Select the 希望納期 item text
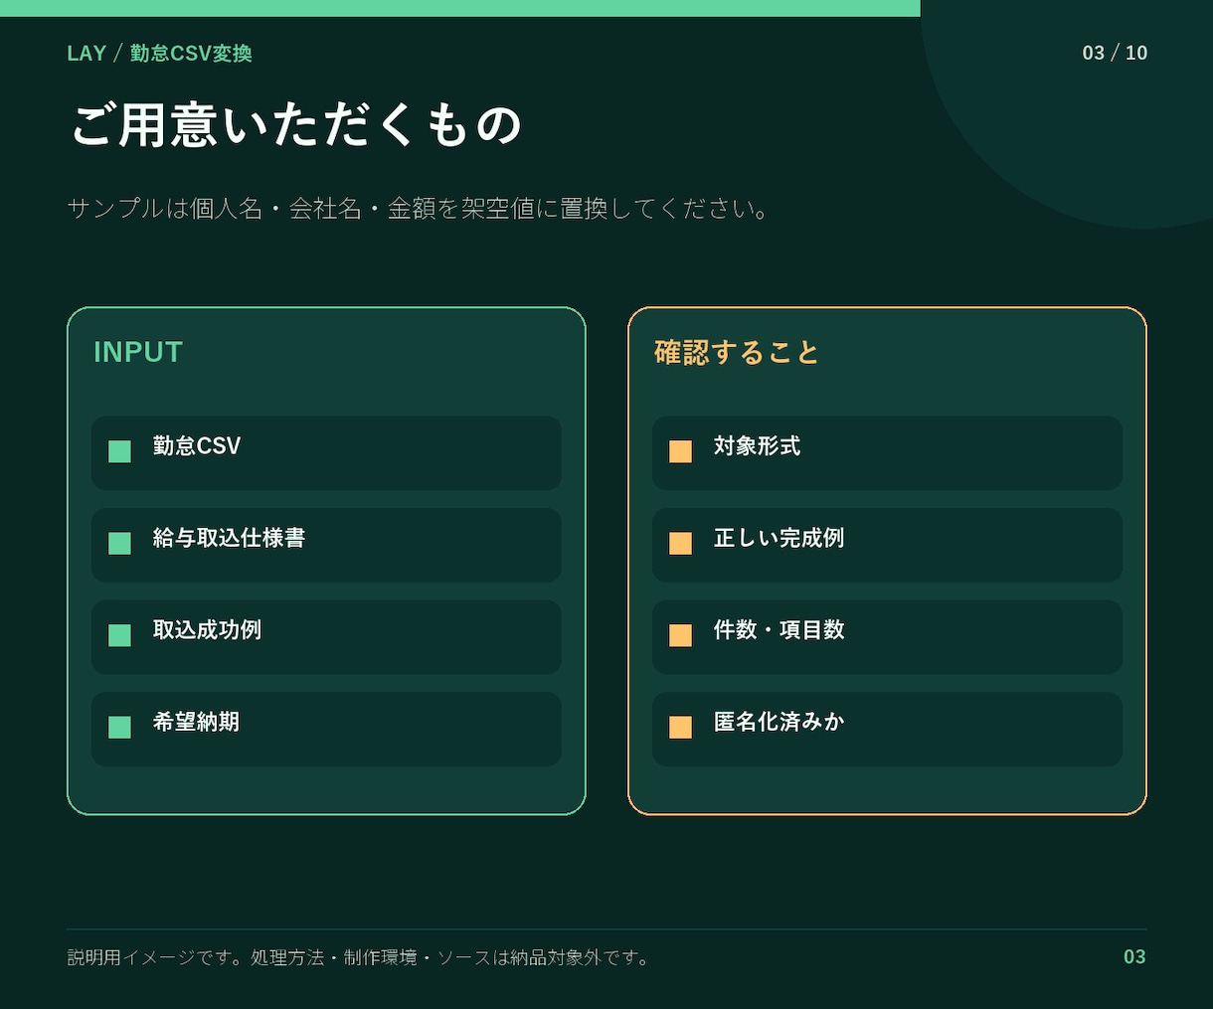 tap(196, 722)
